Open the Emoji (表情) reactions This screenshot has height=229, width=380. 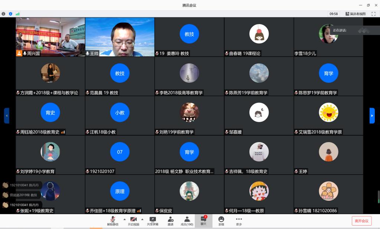point(221,220)
